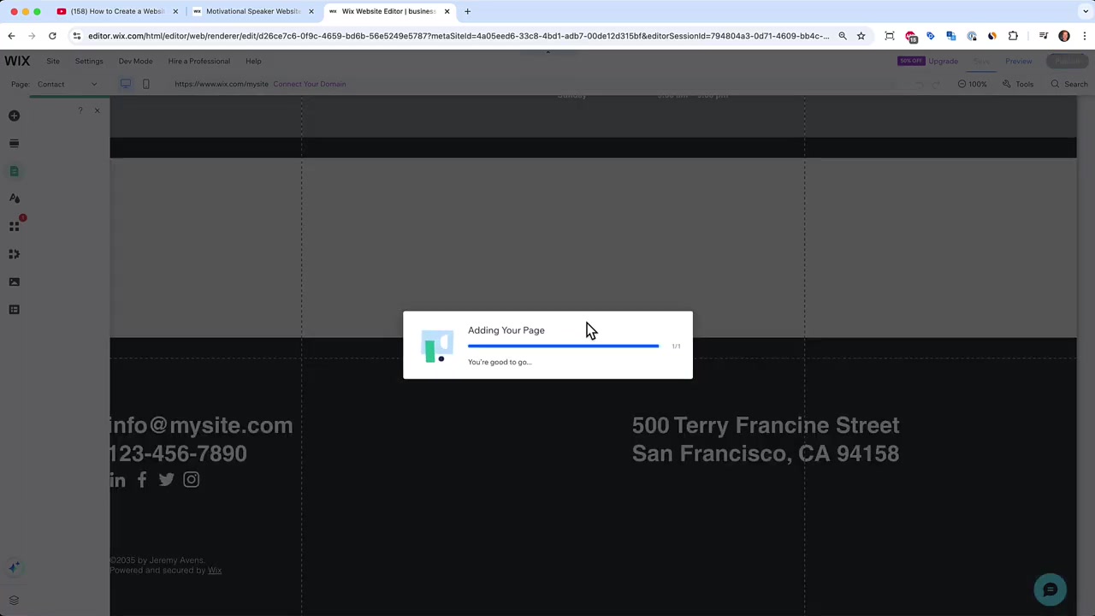Open Sections panel in left sidebar

pyautogui.click(x=14, y=143)
